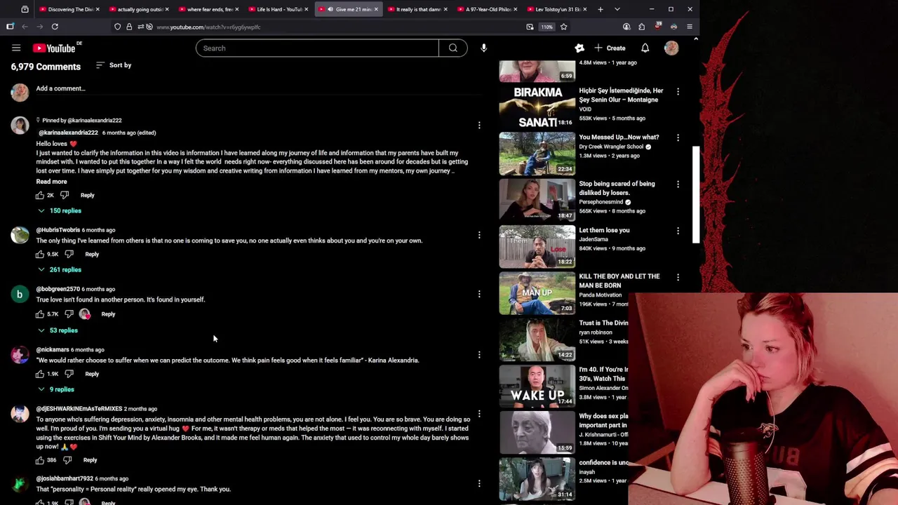Open @nickamars channel link

(53, 349)
